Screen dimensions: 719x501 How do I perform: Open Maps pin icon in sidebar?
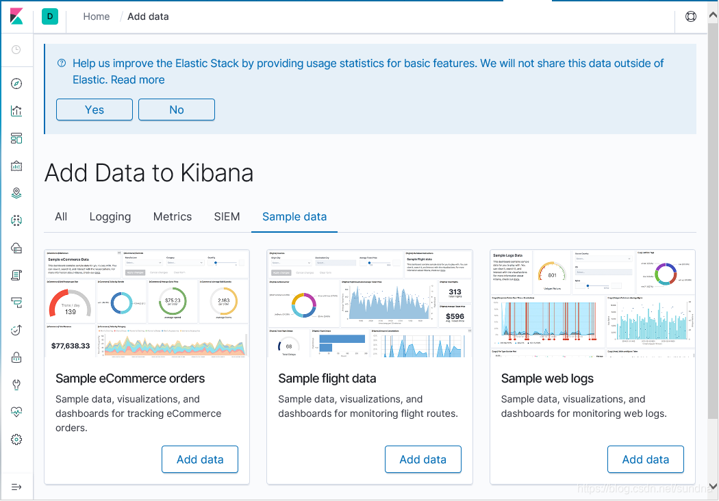pos(16,193)
